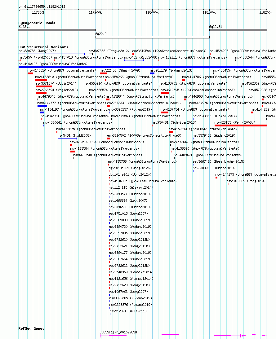Open nsv512891 (Arlt2011) variant
Image resolution: width=276 pixels, height=339 pixels.
(x=128, y=311)
